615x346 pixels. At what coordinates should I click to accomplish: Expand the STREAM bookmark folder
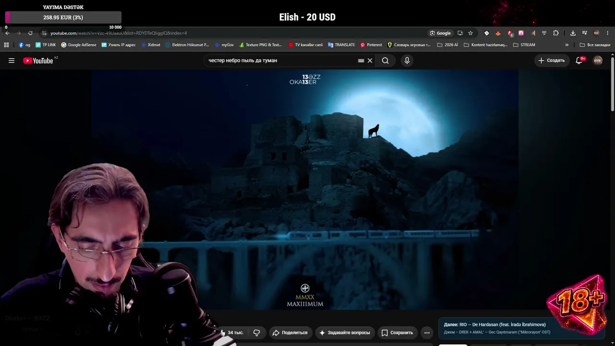[524, 45]
